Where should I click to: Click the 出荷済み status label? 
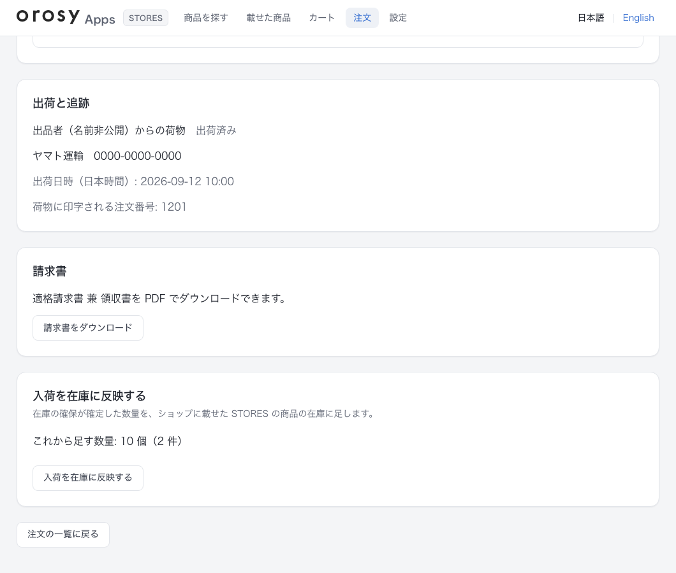[216, 131]
